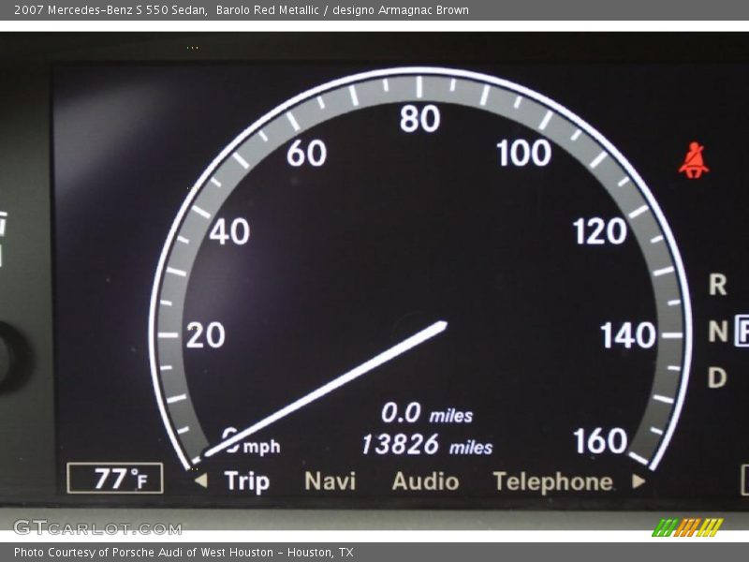The width and height of the screenshot is (749, 562).
Task: Click the green-orange-yellow striped logo
Action: pyautogui.click(x=688, y=527)
